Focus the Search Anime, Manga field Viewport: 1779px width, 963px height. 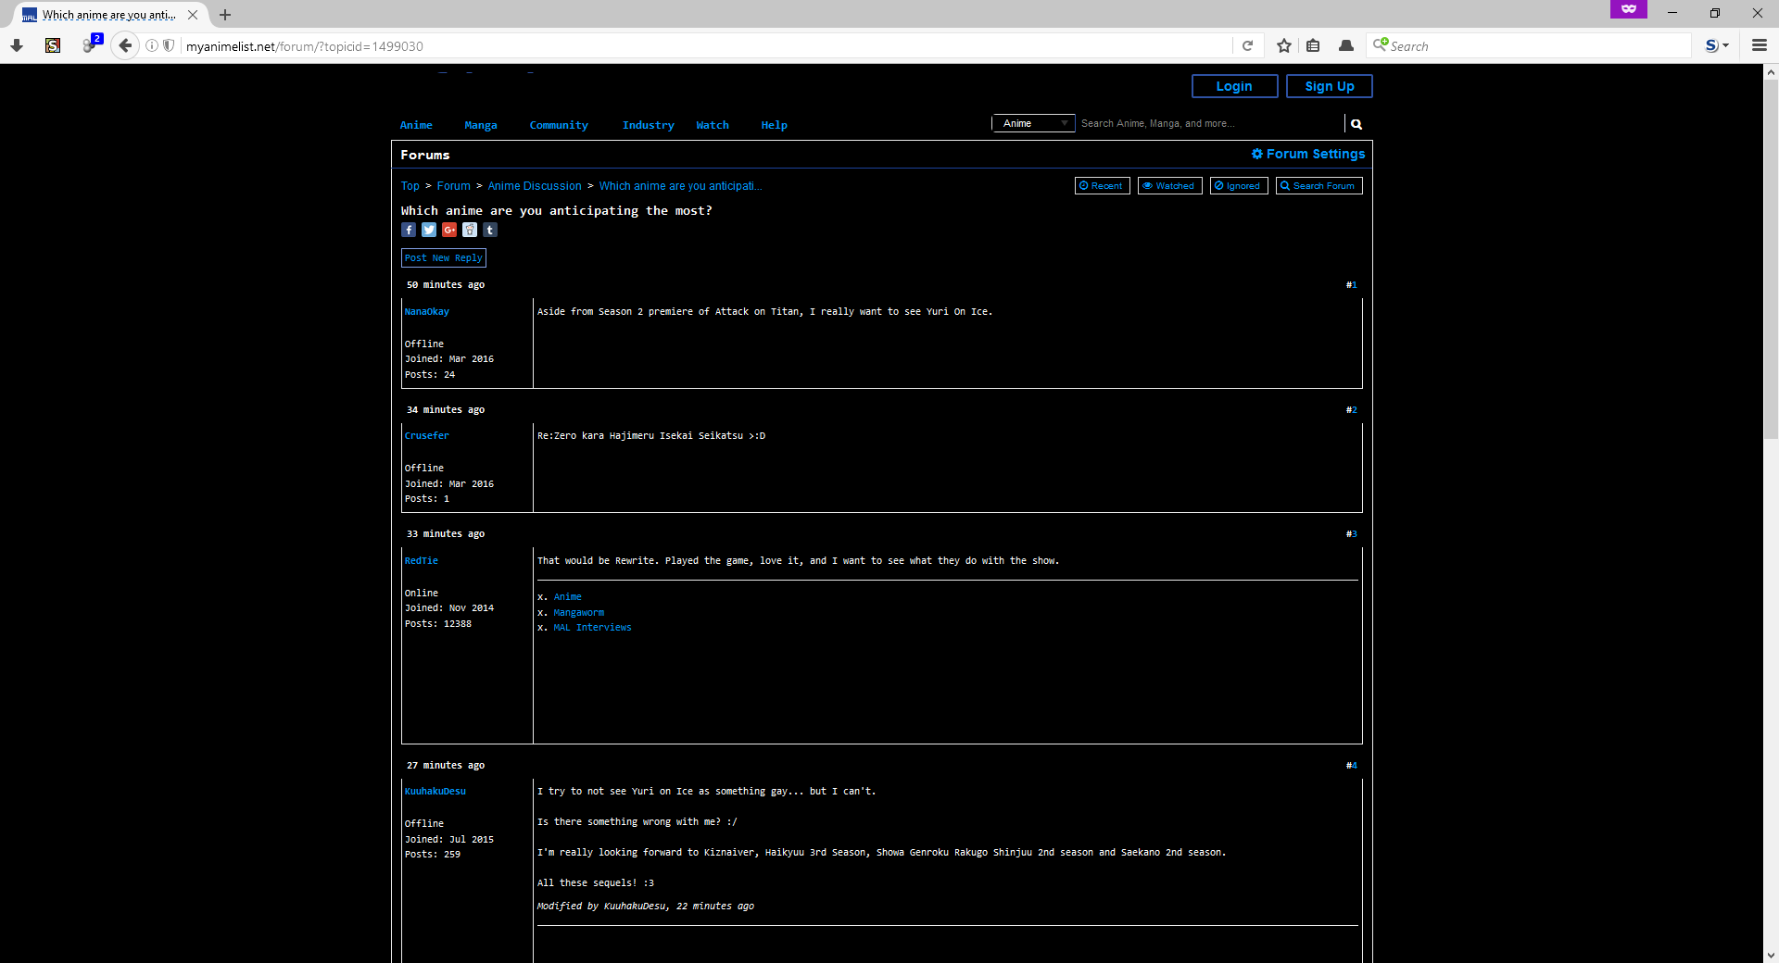(x=1210, y=123)
